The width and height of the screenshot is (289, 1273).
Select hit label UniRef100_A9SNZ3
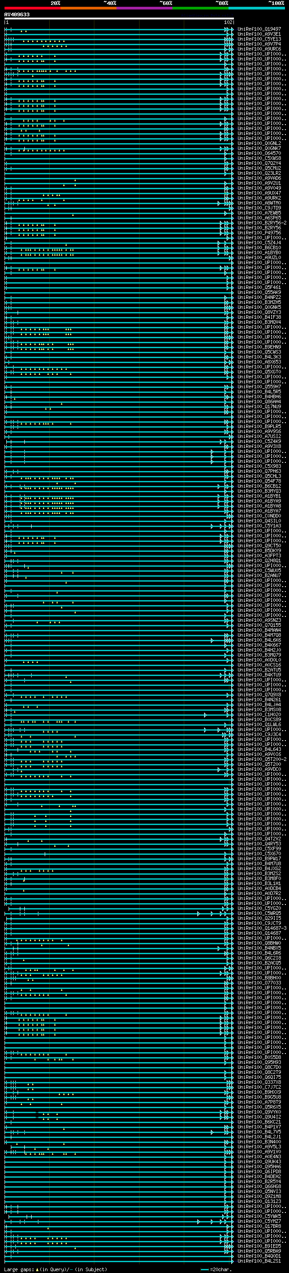259,620
